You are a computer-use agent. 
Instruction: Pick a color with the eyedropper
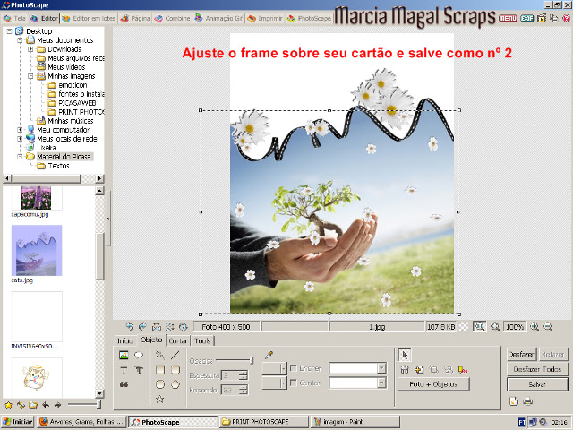269,355
